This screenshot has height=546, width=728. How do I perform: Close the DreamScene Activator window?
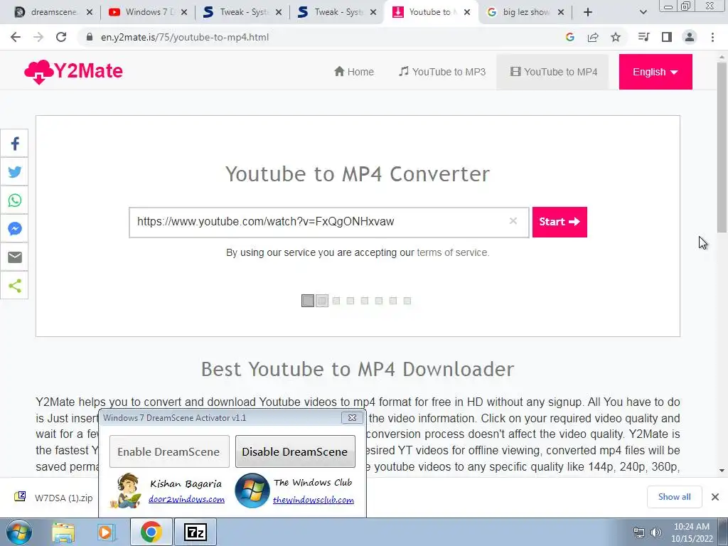coord(352,418)
